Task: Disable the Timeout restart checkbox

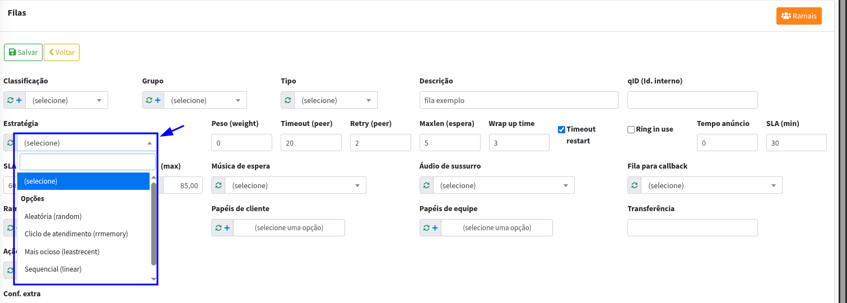Action: [x=561, y=129]
